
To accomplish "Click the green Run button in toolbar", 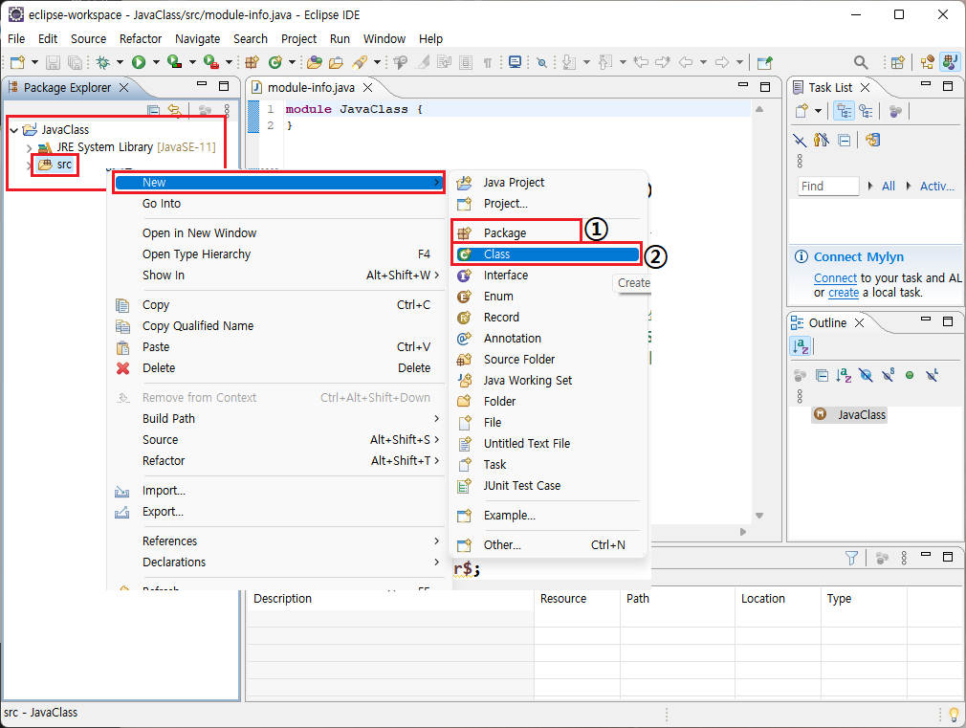I will [x=139, y=62].
